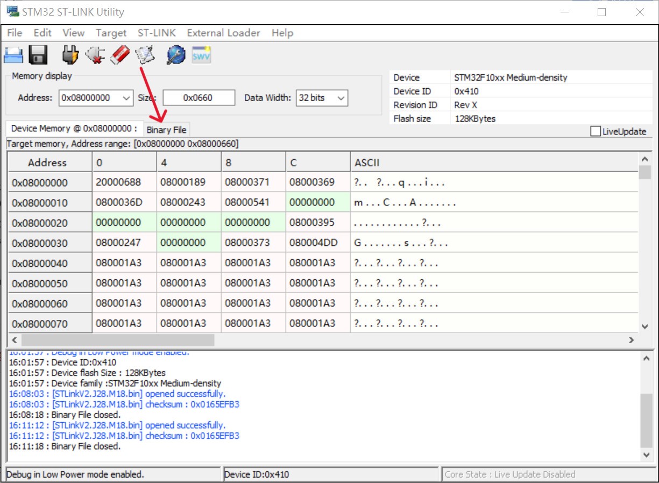659x483 pixels.
Task: Click the memory table vertical scrollbar down arrow
Action: point(645,326)
